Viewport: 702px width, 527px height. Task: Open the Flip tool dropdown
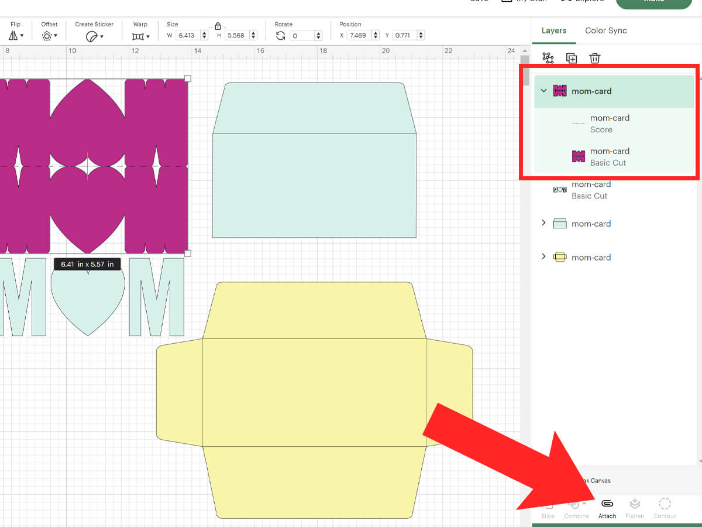[x=16, y=36]
